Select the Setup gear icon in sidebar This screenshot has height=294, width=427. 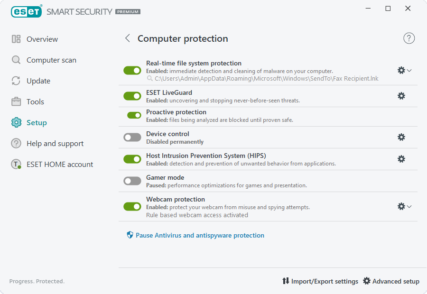pyautogui.click(x=15, y=122)
